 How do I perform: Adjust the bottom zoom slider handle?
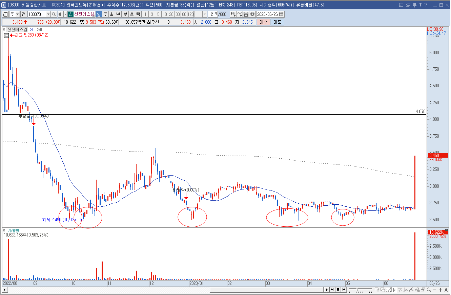pyautogui.click(x=357, y=289)
